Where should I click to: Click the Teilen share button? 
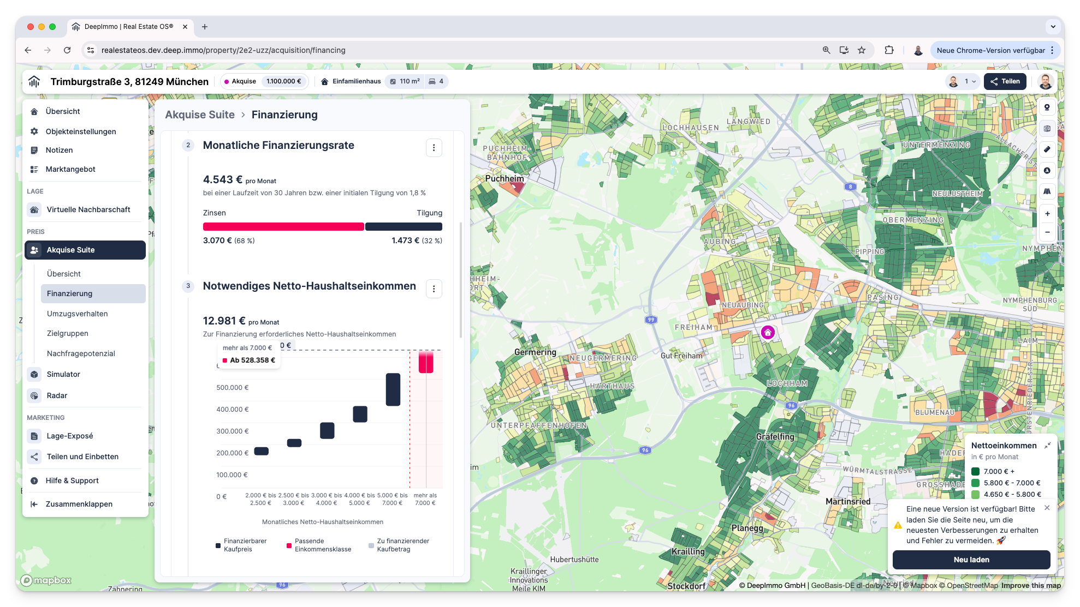coord(1005,81)
